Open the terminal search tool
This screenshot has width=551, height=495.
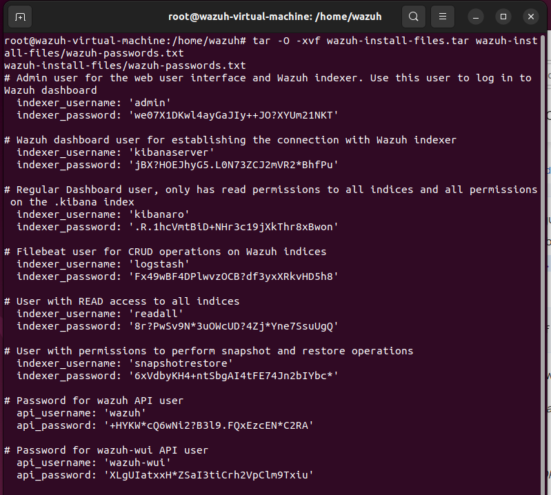[x=414, y=17]
